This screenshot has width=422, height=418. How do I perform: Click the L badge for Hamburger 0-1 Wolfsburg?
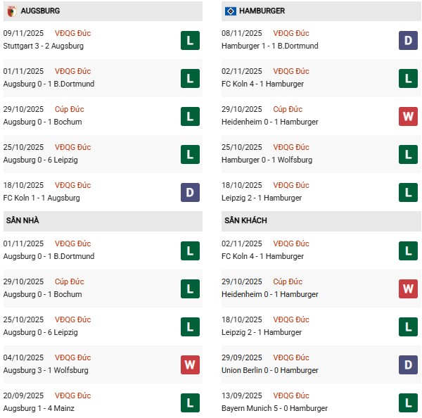pos(408,154)
